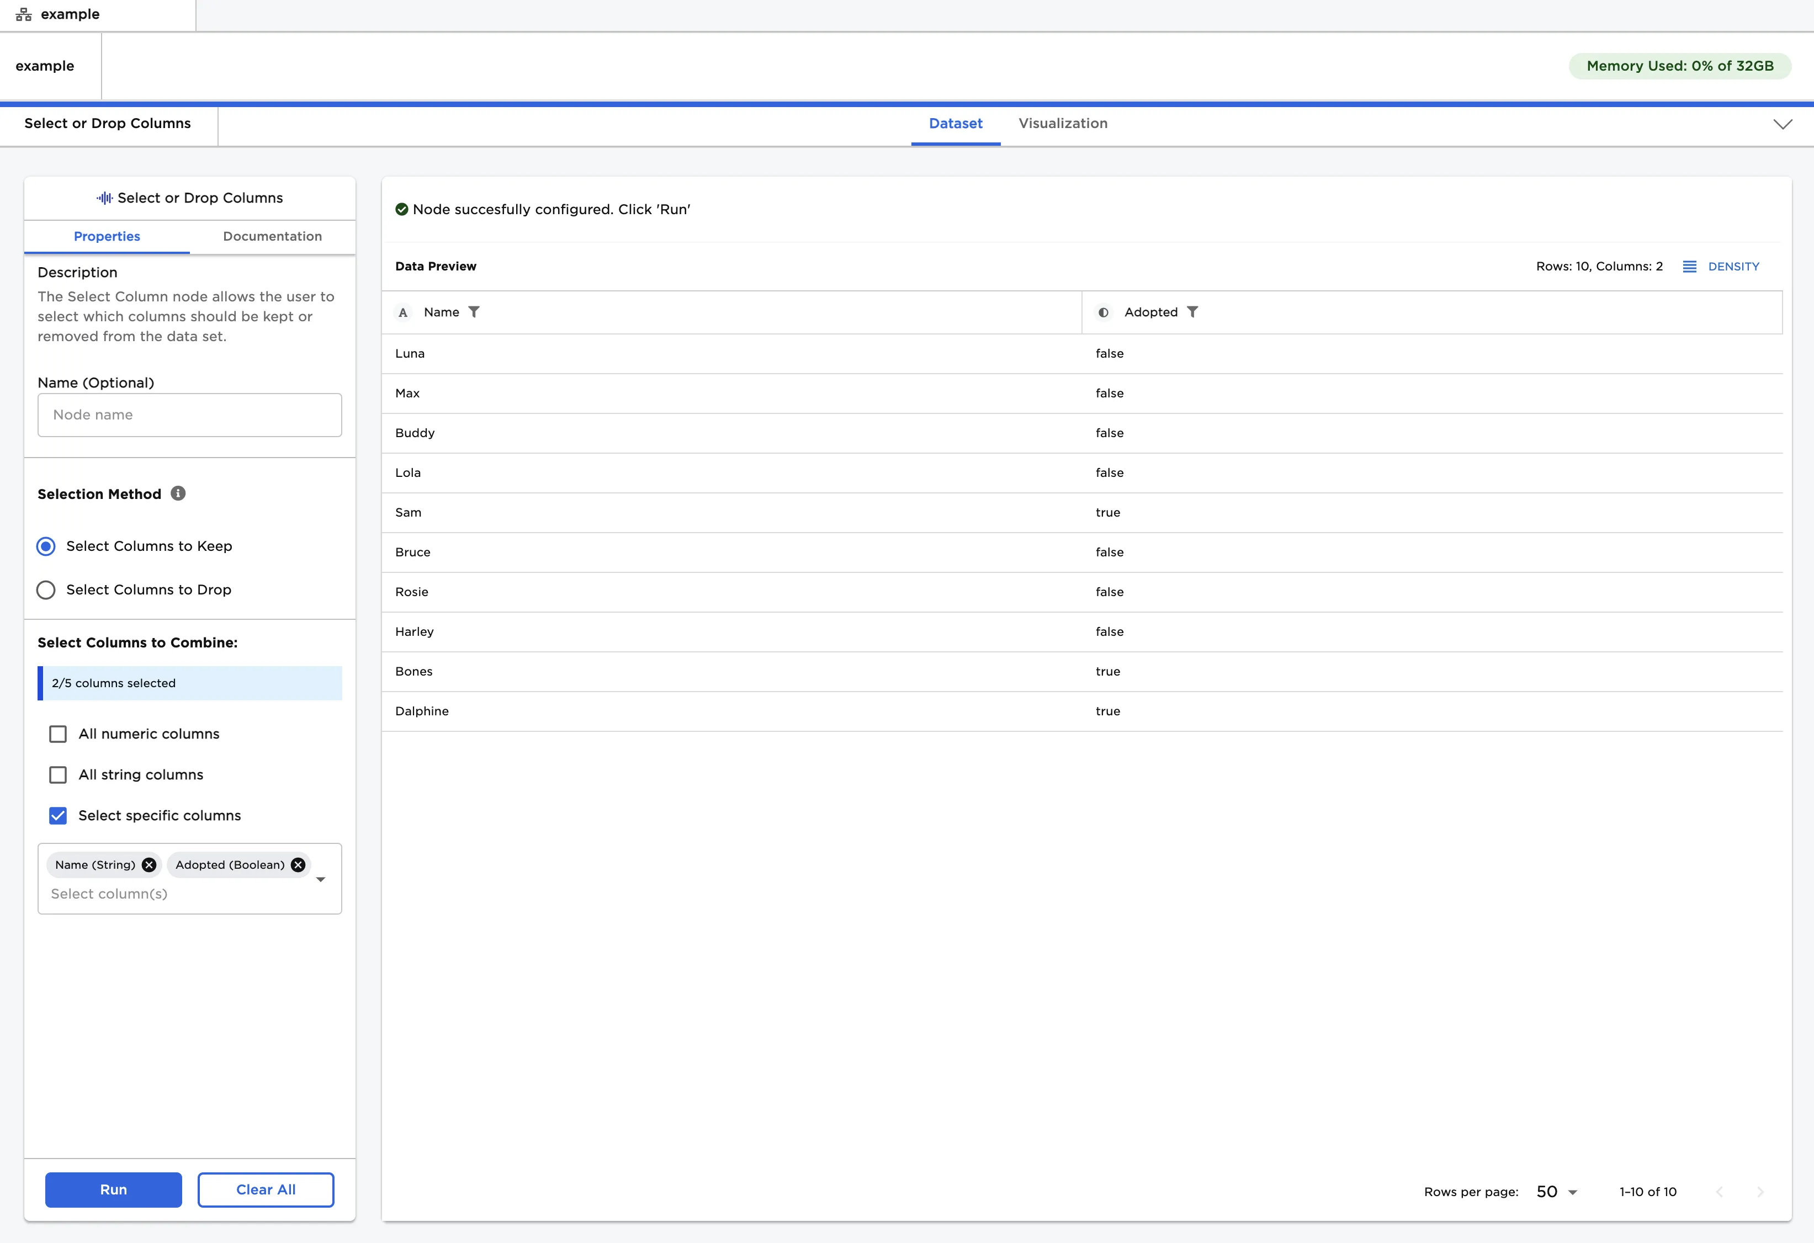Switch to the Visualization tab

[x=1062, y=123]
